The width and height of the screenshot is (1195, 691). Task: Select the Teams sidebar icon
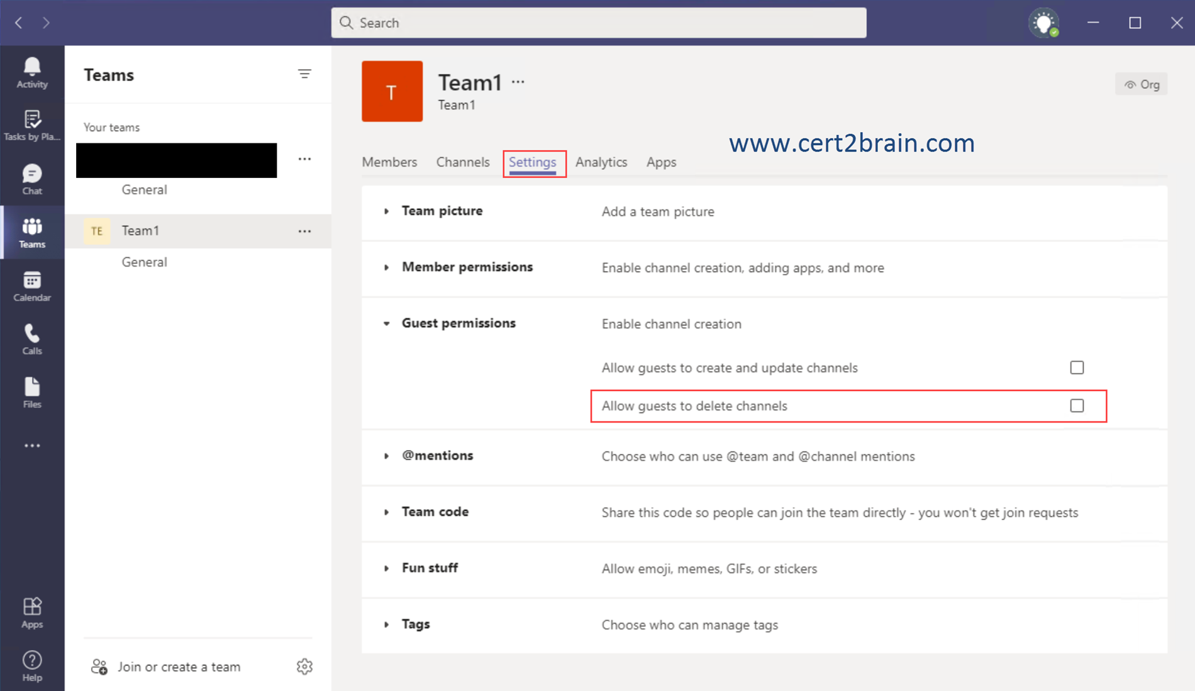[32, 233]
